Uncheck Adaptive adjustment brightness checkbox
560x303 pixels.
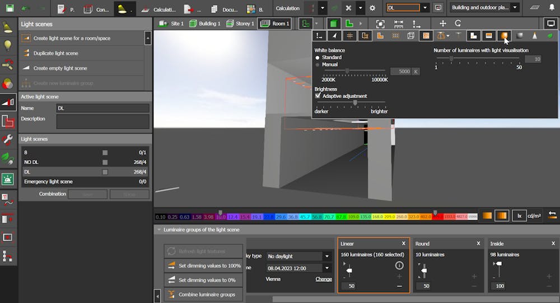click(318, 96)
